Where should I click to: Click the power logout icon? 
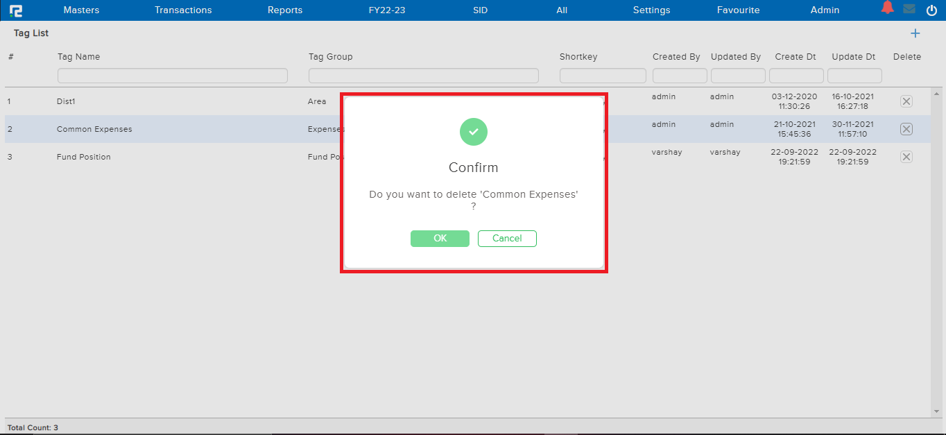point(931,10)
